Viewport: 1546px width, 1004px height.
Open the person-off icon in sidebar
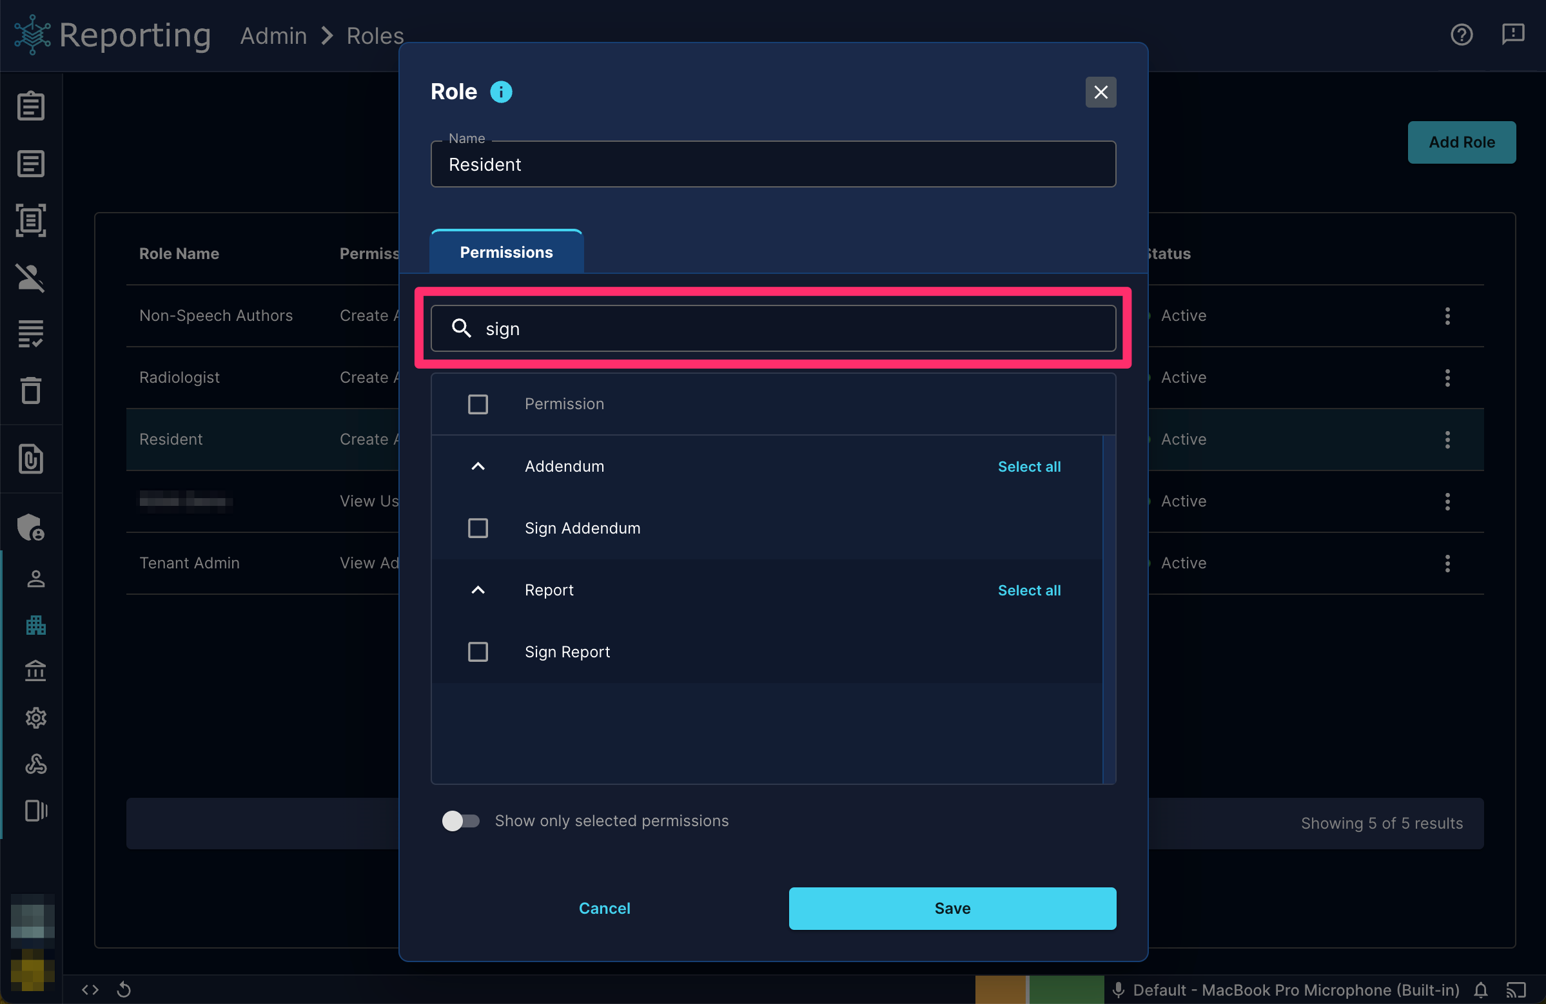pos(30,278)
